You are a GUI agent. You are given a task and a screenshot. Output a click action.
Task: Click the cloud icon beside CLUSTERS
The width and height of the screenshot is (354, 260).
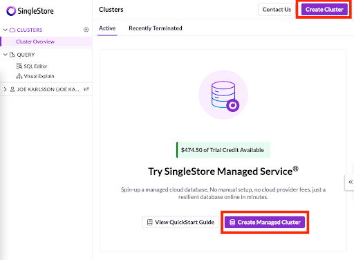pos(12,30)
